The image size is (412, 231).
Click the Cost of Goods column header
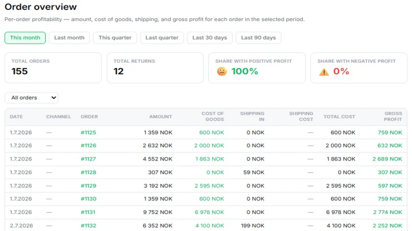coord(213,117)
